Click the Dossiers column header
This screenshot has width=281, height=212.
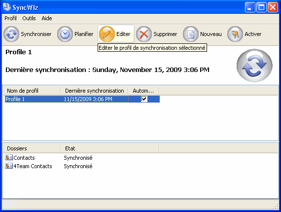point(32,148)
